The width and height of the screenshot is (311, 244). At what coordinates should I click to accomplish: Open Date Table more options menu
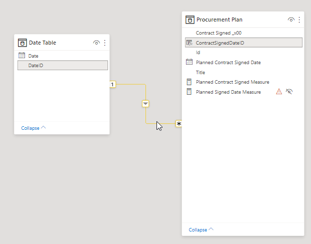point(104,43)
